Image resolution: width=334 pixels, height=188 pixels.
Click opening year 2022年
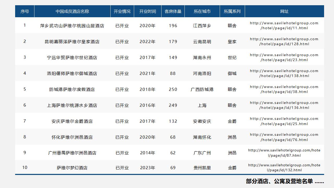tap(147, 42)
